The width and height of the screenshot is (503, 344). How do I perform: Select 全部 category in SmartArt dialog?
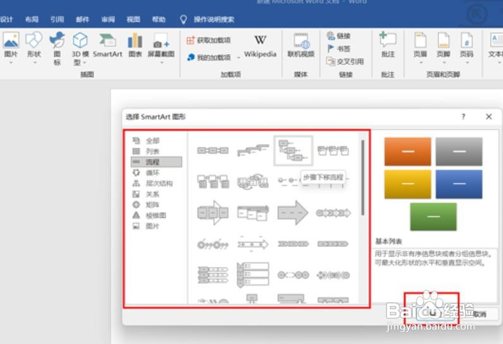click(156, 141)
